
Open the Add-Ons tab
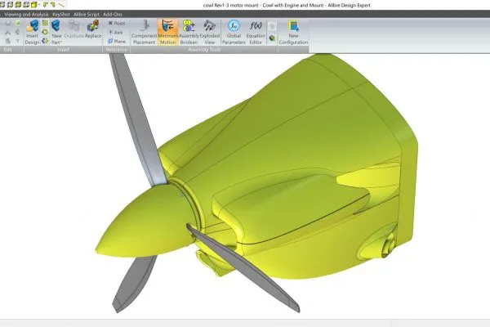click(113, 14)
